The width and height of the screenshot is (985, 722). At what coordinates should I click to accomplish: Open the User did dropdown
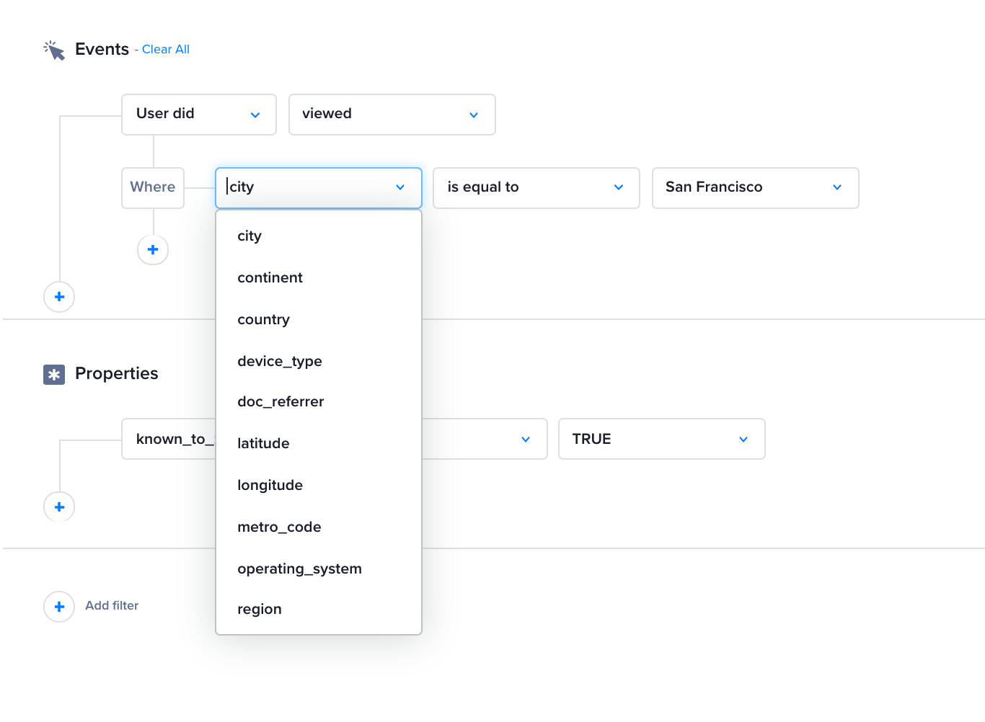click(198, 115)
